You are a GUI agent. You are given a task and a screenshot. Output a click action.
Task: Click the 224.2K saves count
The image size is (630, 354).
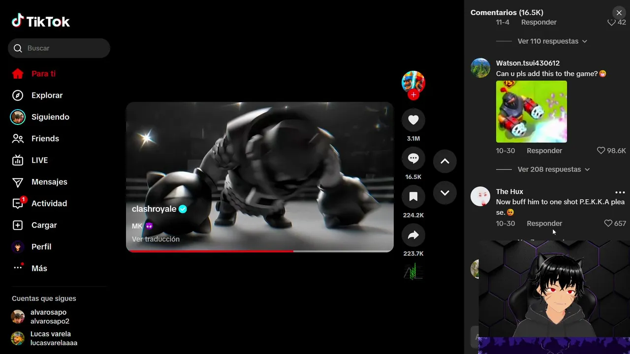(x=413, y=215)
